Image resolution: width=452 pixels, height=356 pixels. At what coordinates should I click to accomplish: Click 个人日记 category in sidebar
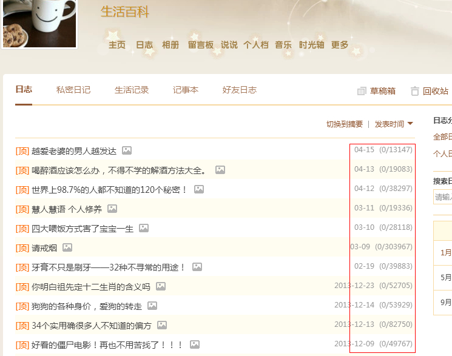442,153
